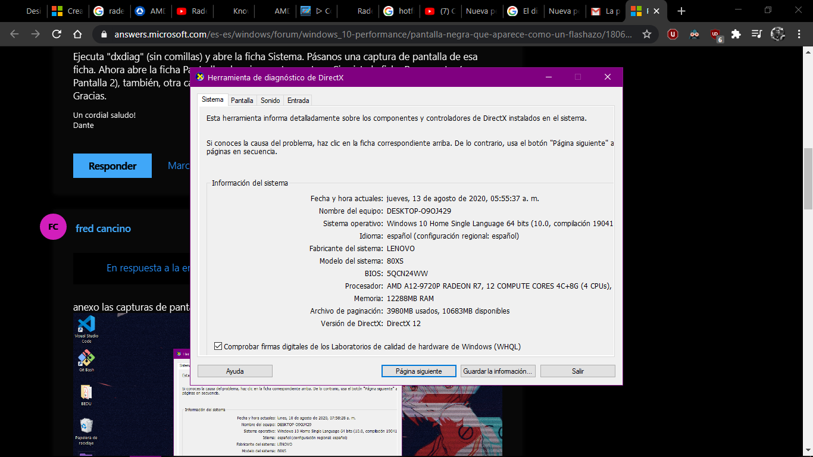
Task: Click Guardar la información button
Action: [x=498, y=371]
